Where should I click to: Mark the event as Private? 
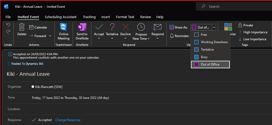246,25
